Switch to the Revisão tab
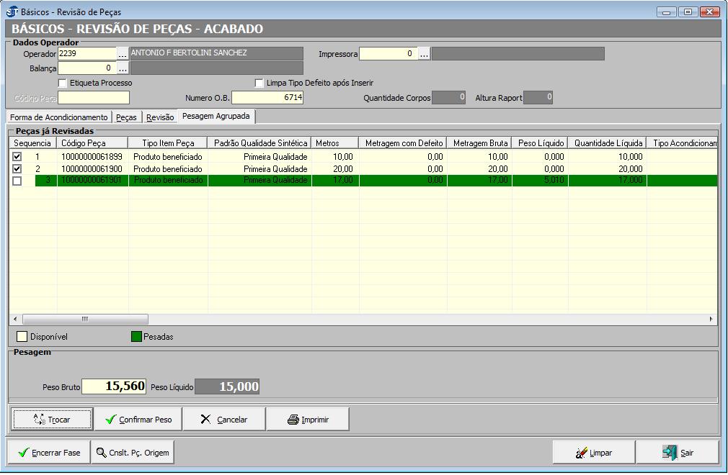 coord(160,117)
